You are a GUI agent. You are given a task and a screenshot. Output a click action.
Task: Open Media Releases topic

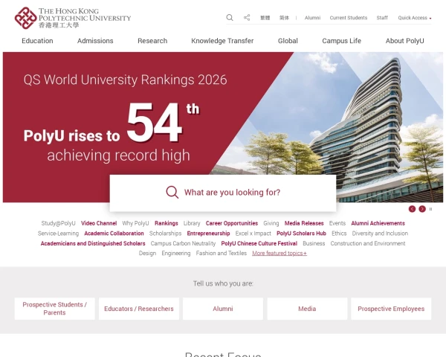click(x=304, y=223)
